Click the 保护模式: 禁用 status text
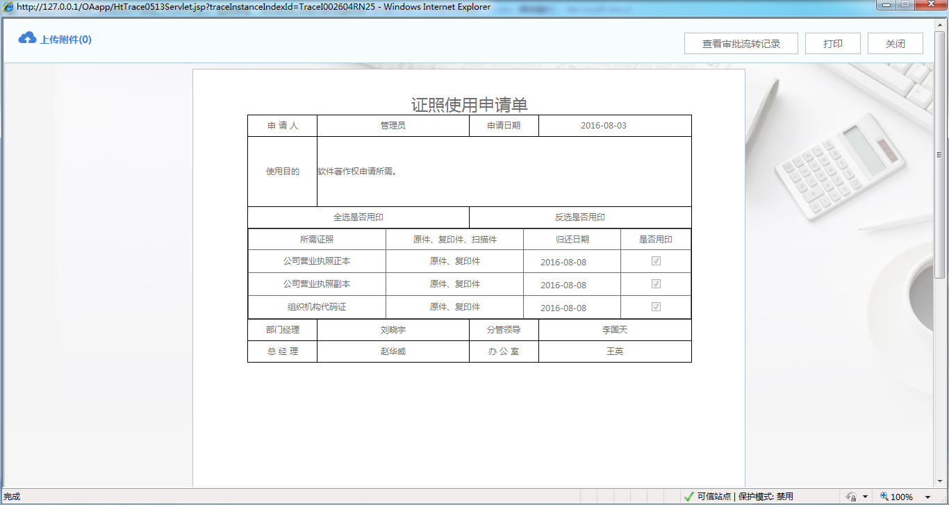 coord(768,496)
